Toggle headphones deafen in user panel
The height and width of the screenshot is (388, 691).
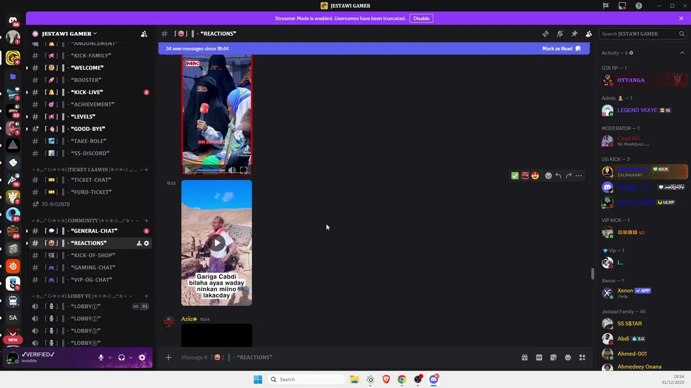click(121, 357)
